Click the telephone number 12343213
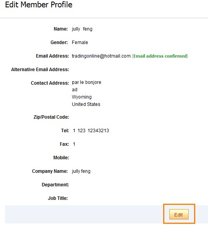The width and height of the screenshot is (208, 225). pyautogui.click(x=98, y=131)
